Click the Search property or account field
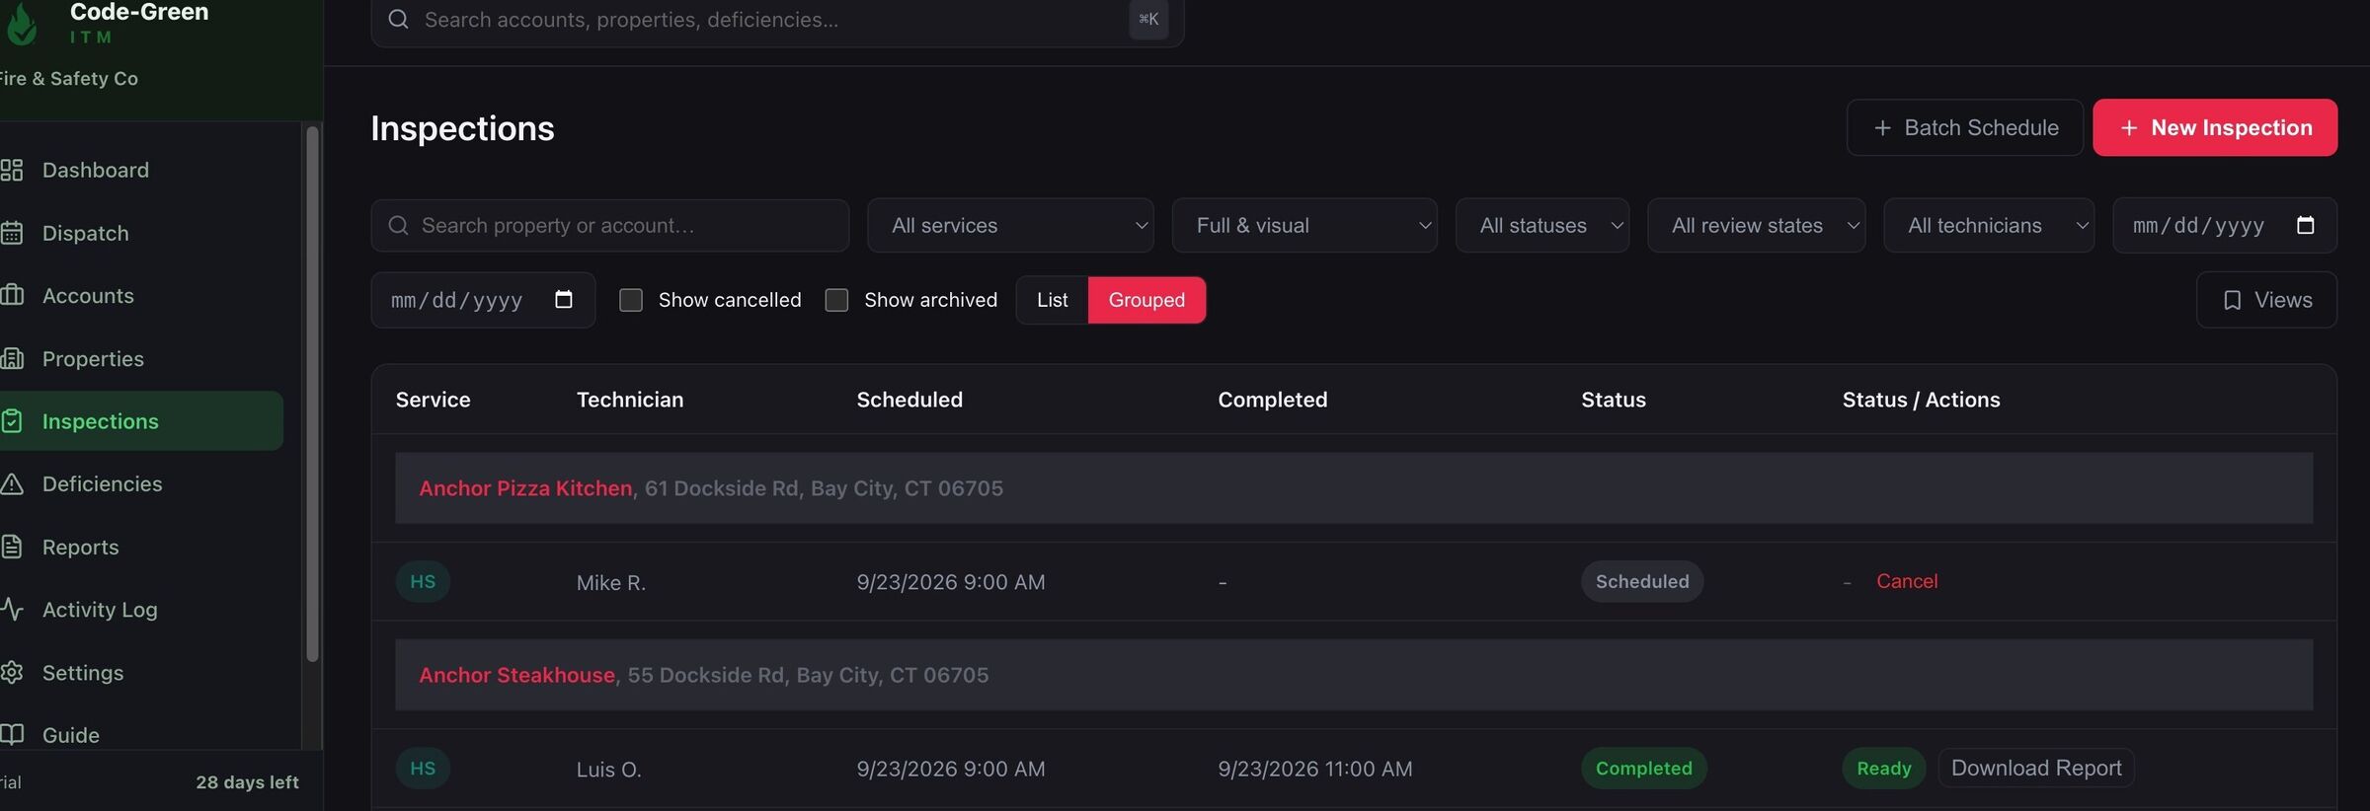 click(x=609, y=226)
